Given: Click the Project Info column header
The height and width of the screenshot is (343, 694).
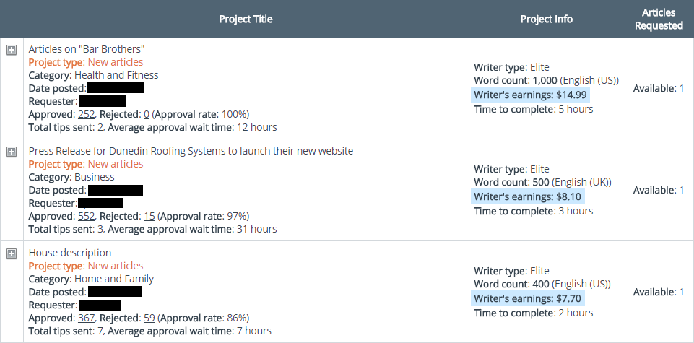Looking at the screenshot, I should [546, 19].
